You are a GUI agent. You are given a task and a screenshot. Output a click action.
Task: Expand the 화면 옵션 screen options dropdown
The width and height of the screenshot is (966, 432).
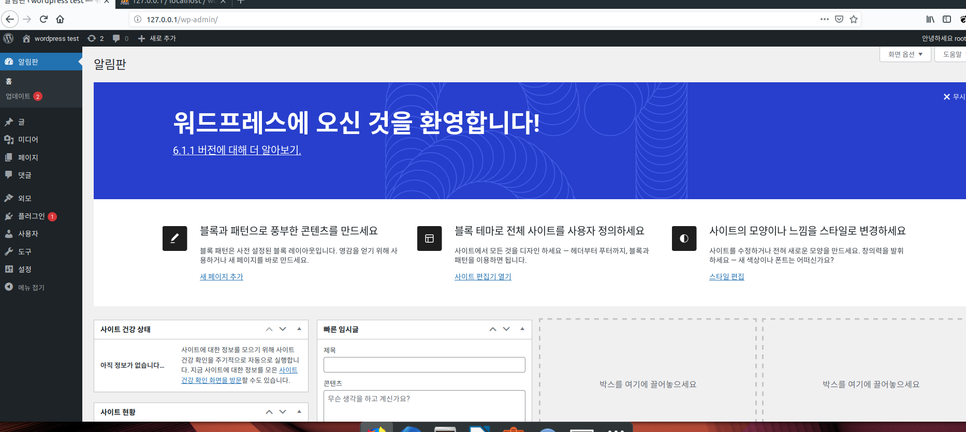coord(905,54)
